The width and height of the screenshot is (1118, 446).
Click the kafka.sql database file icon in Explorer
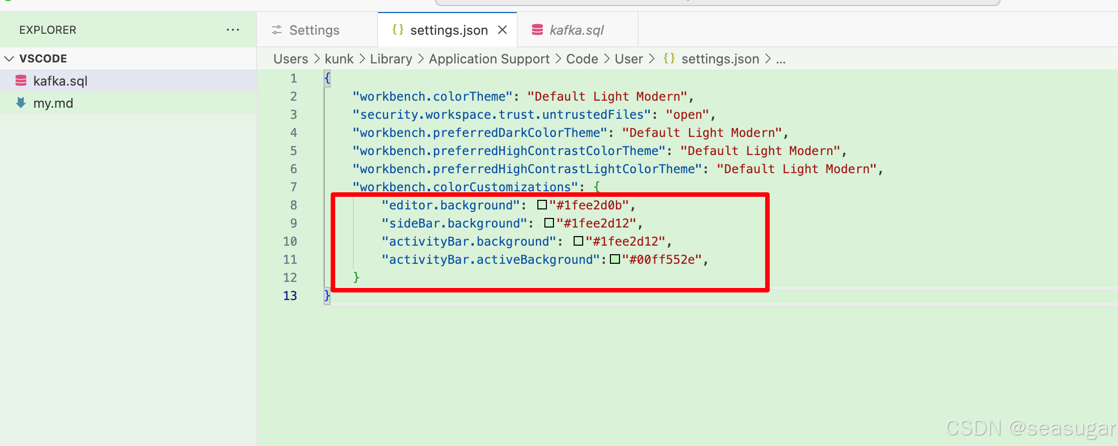click(x=21, y=81)
